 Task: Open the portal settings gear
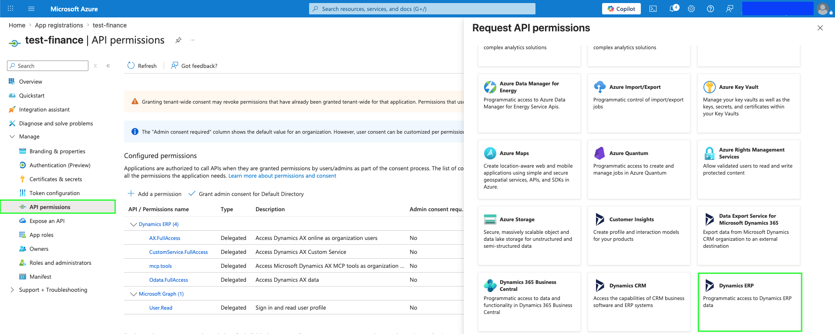click(691, 9)
